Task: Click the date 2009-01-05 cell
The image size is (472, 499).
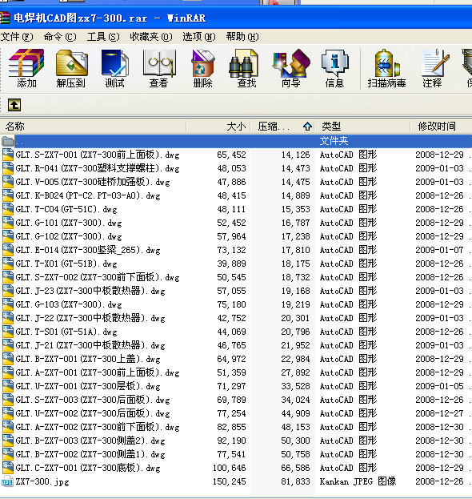Action: point(439,386)
